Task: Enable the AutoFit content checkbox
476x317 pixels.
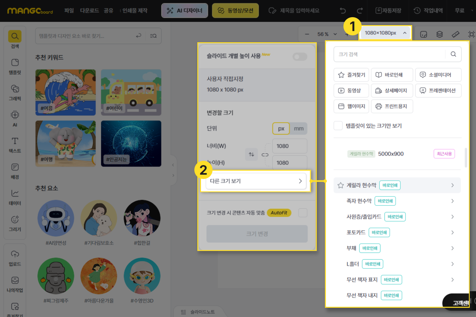Action: [303, 213]
